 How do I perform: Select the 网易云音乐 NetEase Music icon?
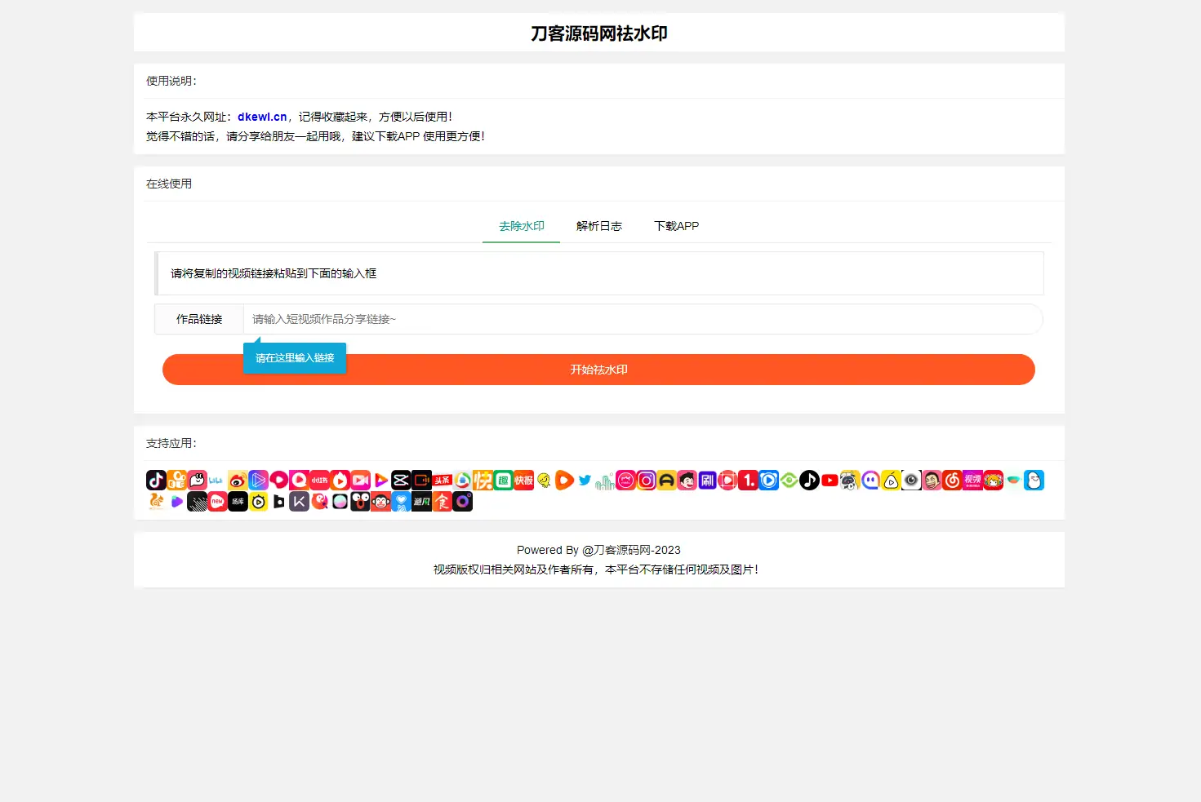[952, 480]
